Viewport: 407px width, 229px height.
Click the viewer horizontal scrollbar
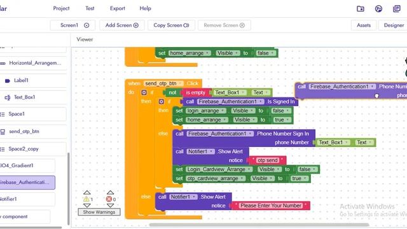(x=259, y=225)
